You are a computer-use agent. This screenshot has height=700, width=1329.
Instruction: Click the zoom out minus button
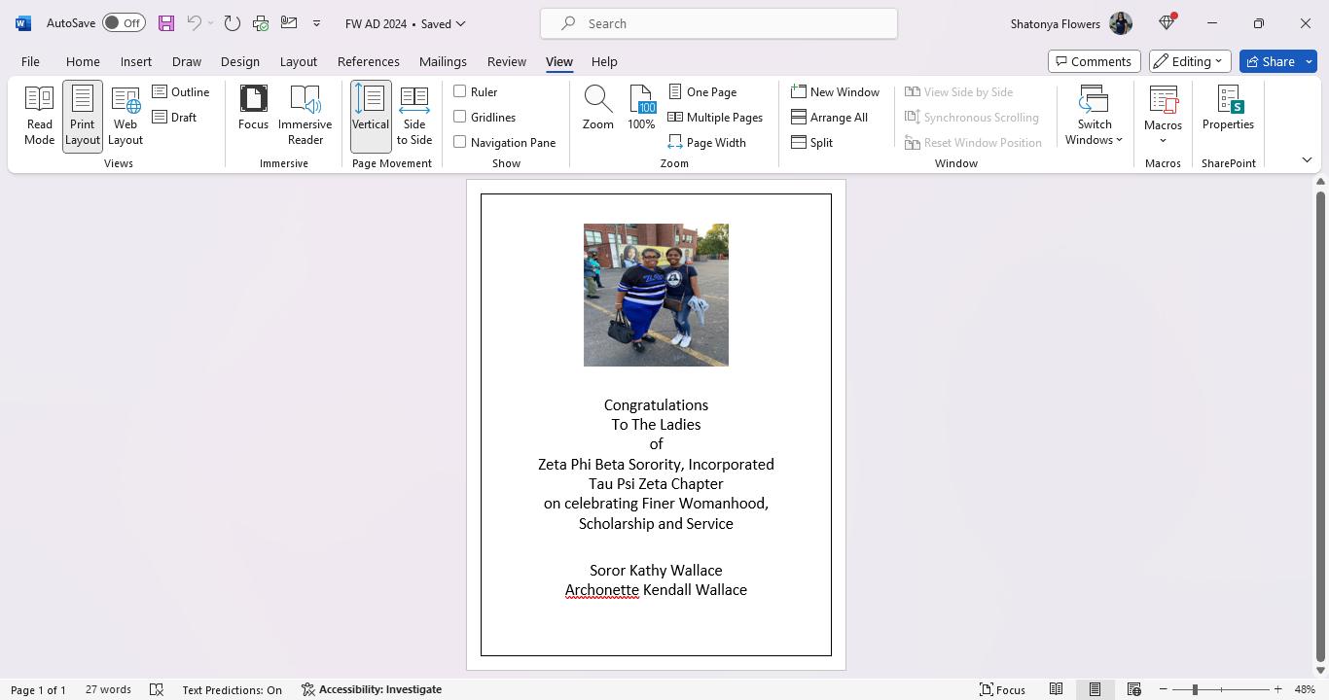[x=1163, y=689]
